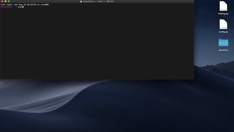Minimize the Terminal window with yellow button

pyautogui.click(x=5, y=1)
